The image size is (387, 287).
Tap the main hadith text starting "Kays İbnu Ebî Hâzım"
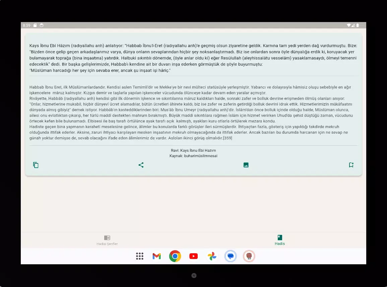tap(193, 58)
